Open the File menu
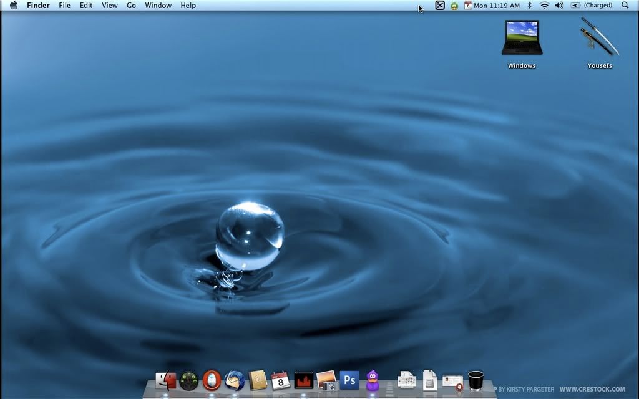 [64, 5]
